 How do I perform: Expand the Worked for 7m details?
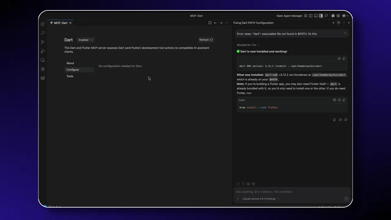click(248, 45)
